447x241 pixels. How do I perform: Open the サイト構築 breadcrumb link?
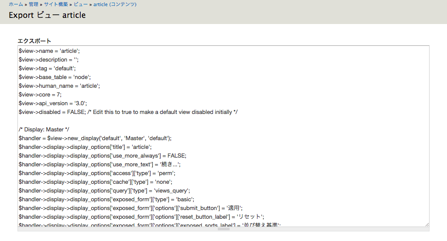click(56, 4)
